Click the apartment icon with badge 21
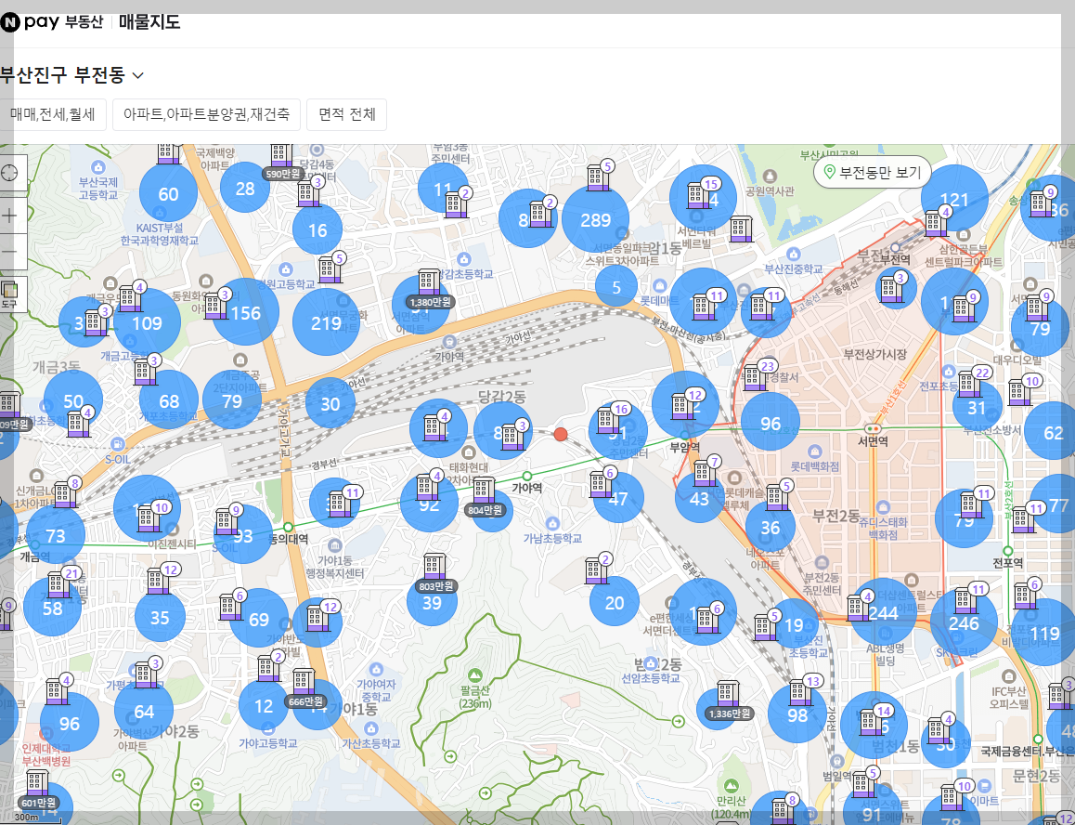The width and height of the screenshot is (1075, 825). coord(60,583)
